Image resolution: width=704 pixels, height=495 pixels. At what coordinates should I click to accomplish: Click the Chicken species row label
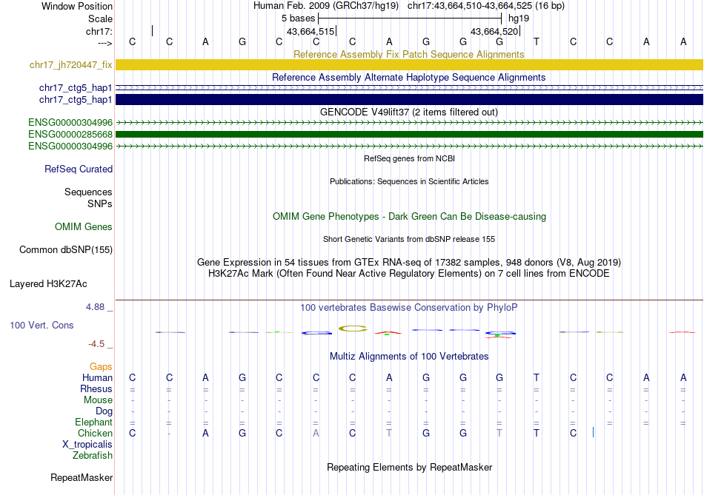pyautogui.click(x=95, y=433)
